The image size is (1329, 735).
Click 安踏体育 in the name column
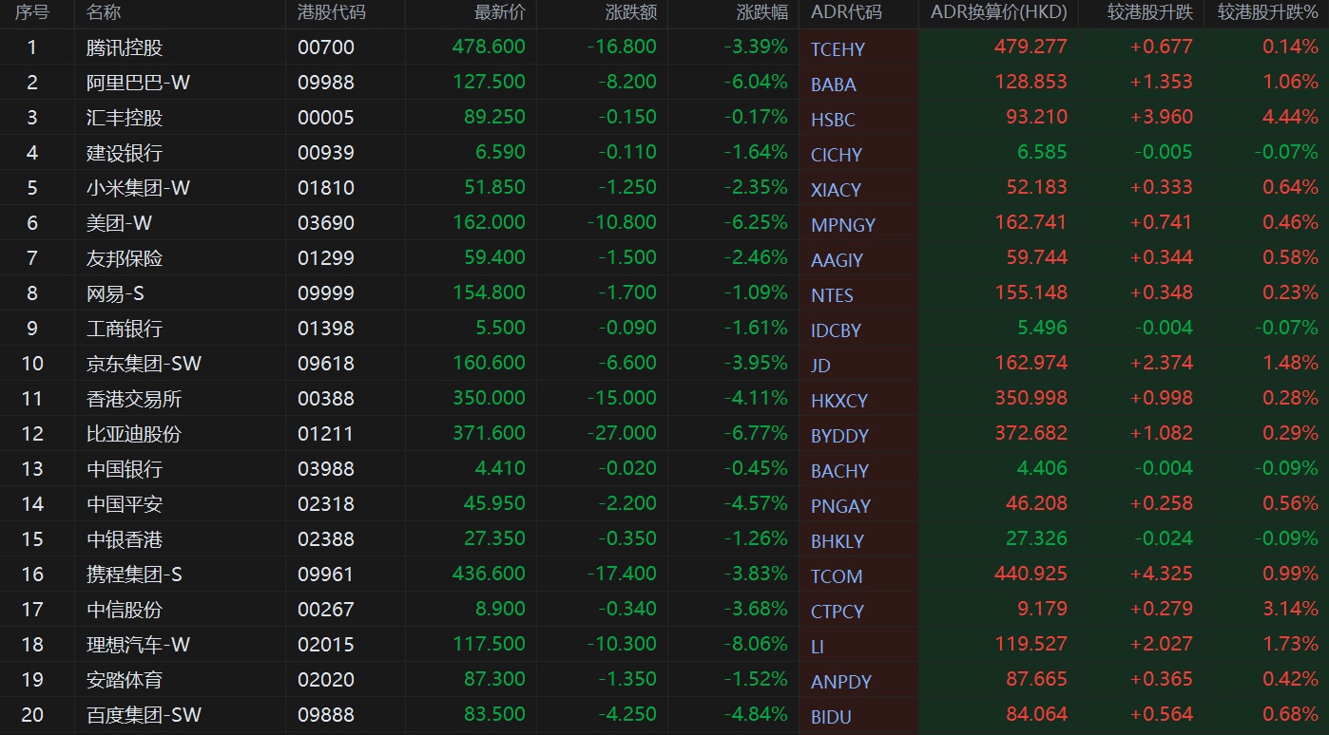125,680
